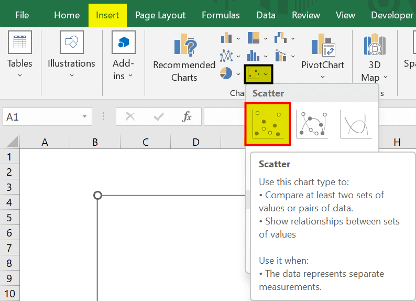Choose Scatter with Smooth Lines only
Image resolution: width=416 pixels, height=301 pixels.
click(356, 124)
